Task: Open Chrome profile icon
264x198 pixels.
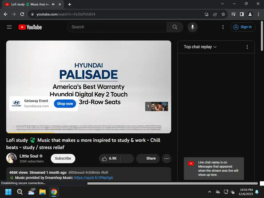Action: [250, 14]
